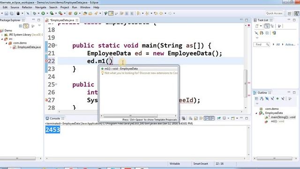
Task: Collapse the com.demo package node
Action: [6, 43]
